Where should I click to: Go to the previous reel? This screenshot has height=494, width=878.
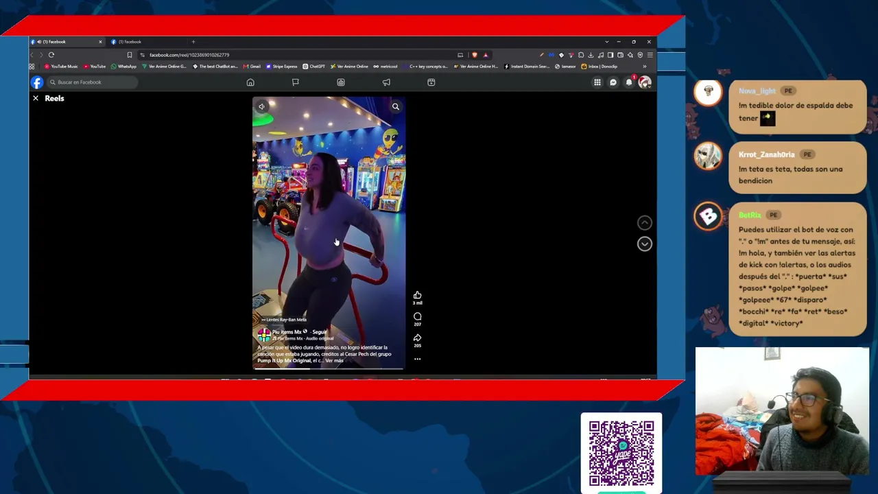coord(644,222)
